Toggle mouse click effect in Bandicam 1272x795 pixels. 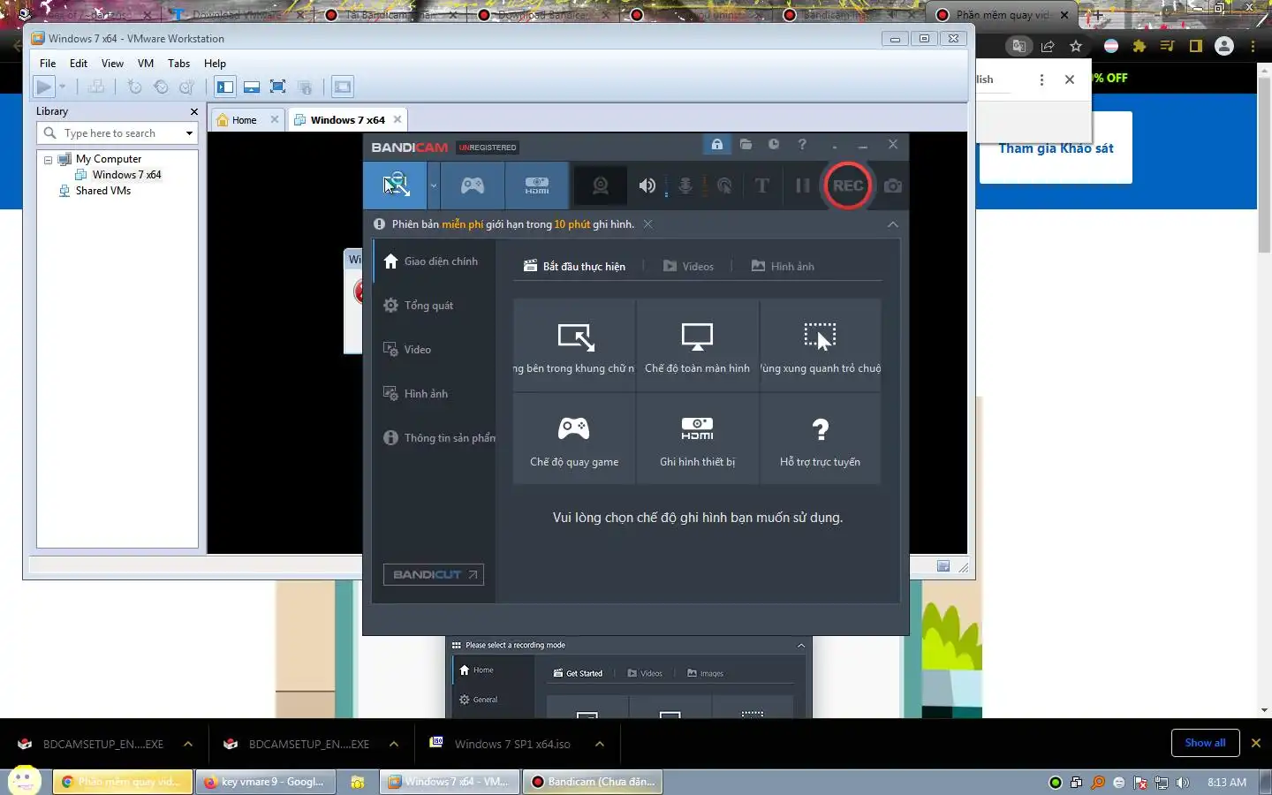pyautogui.click(x=724, y=185)
